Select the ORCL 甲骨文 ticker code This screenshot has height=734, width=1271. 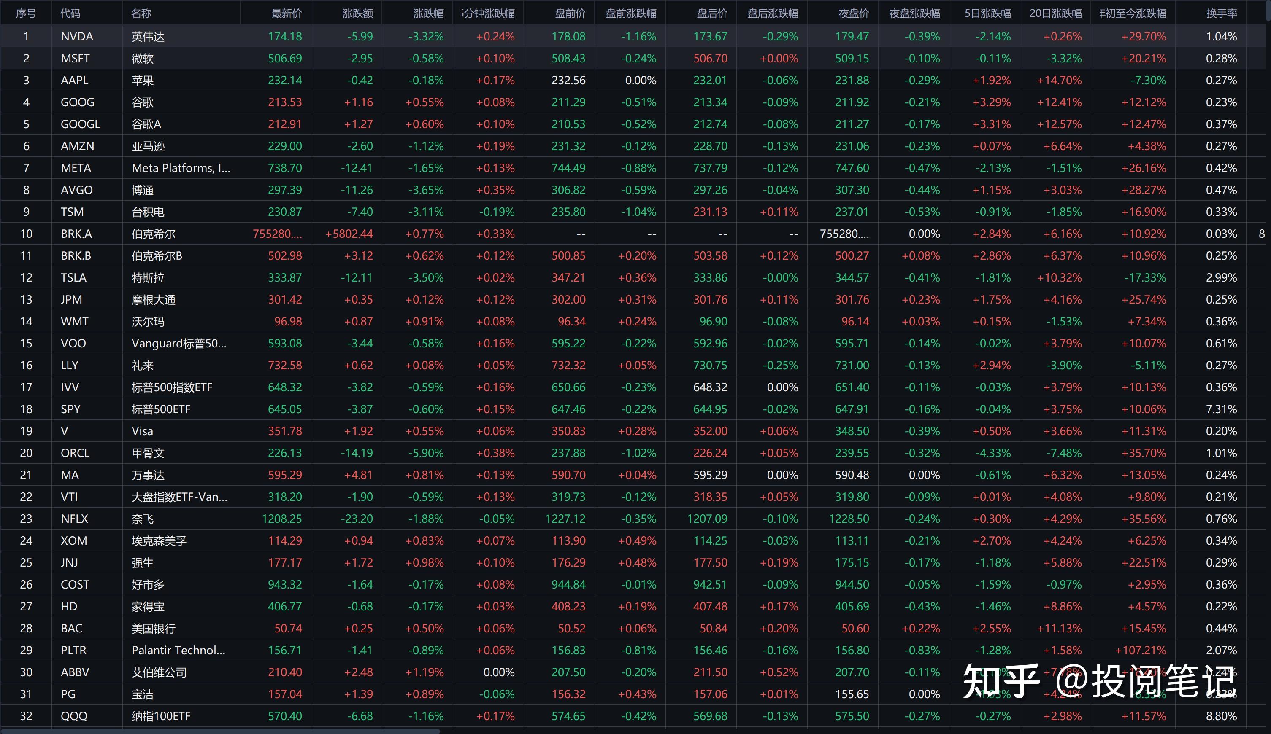point(75,453)
